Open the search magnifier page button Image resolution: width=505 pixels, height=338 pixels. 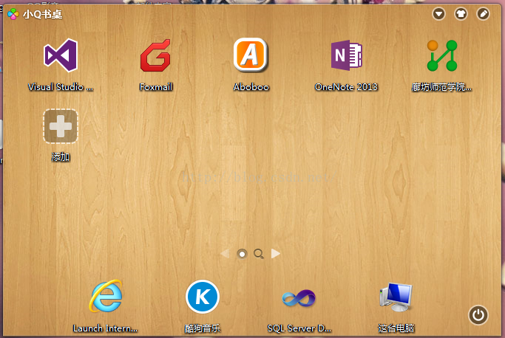pyautogui.click(x=259, y=254)
